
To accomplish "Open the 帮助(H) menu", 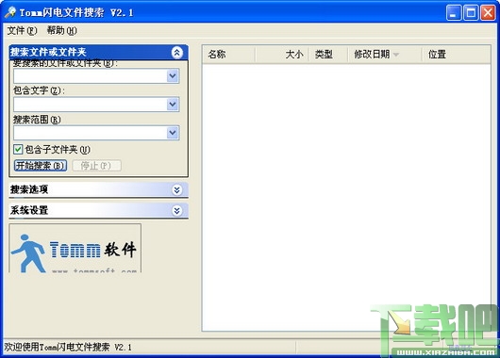I will 62,30.
